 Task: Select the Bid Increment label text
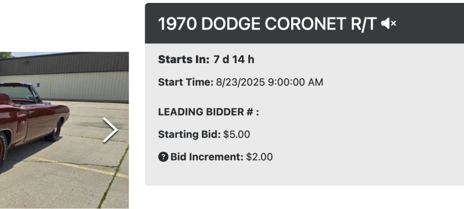pos(207,157)
